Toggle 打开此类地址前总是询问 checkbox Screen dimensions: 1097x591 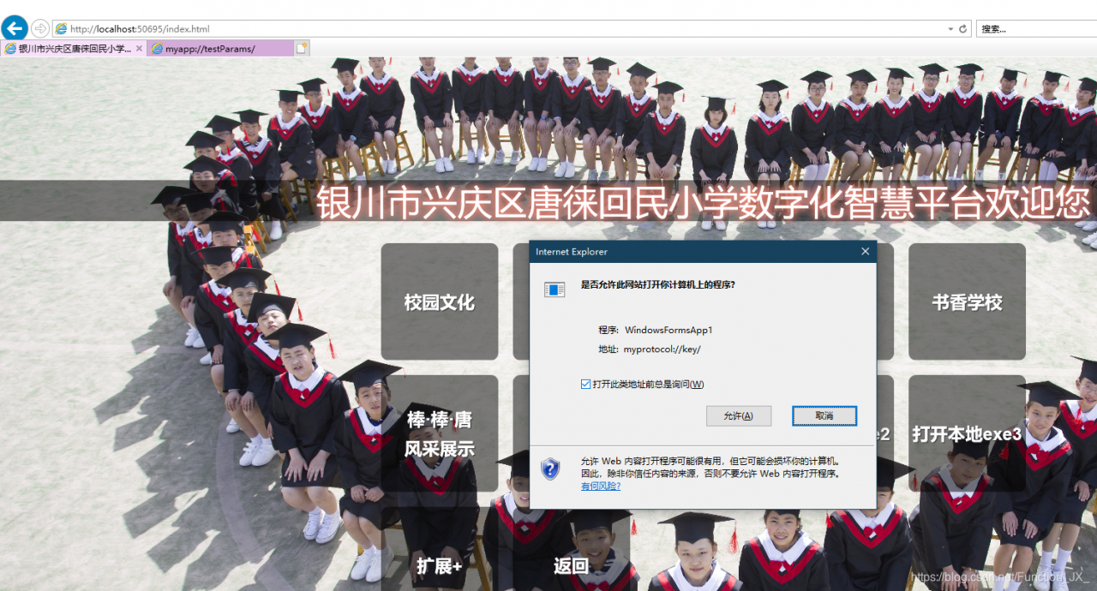click(x=585, y=385)
